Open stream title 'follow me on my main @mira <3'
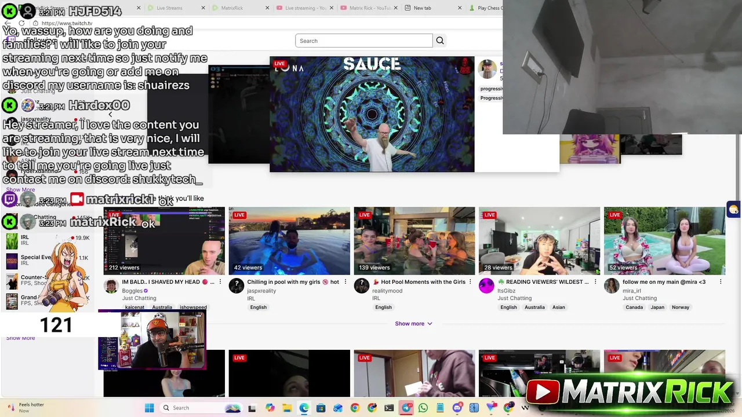The height and width of the screenshot is (417, 742). tap(664, 282)
